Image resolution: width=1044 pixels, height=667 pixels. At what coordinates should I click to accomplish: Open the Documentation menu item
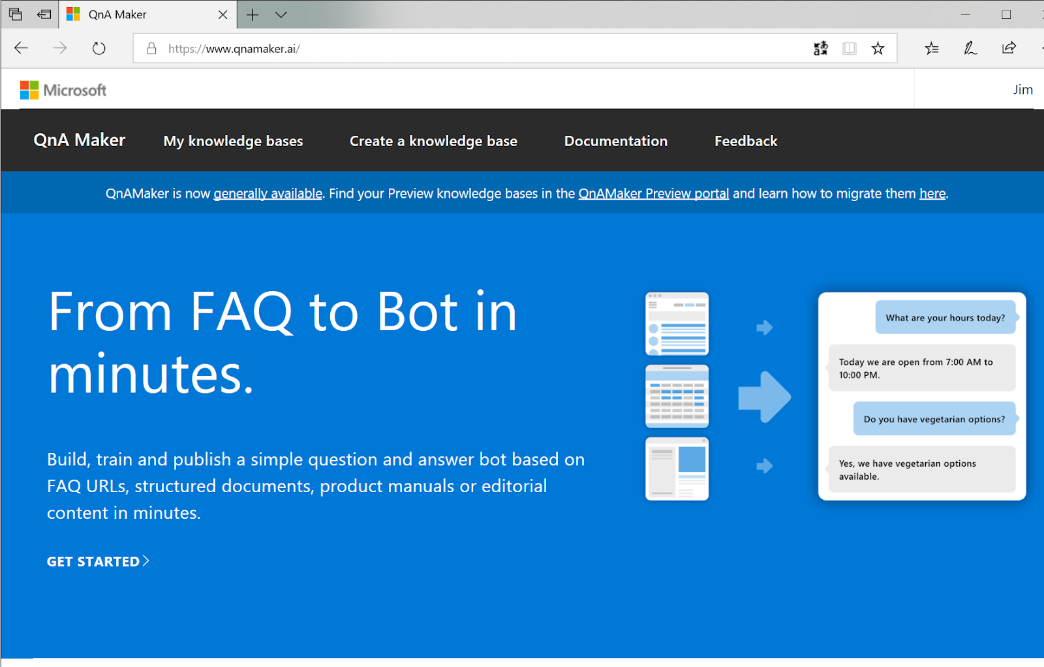pyautogui.click(x=616, y=141)
